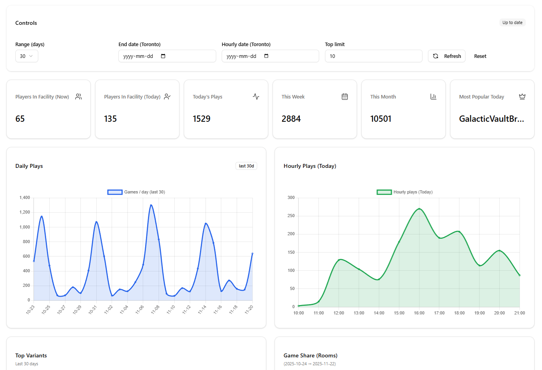Toggle the Hourly plays (Today) legend entry
Screen dimensions: 542x370
click(x=405, y=192)
